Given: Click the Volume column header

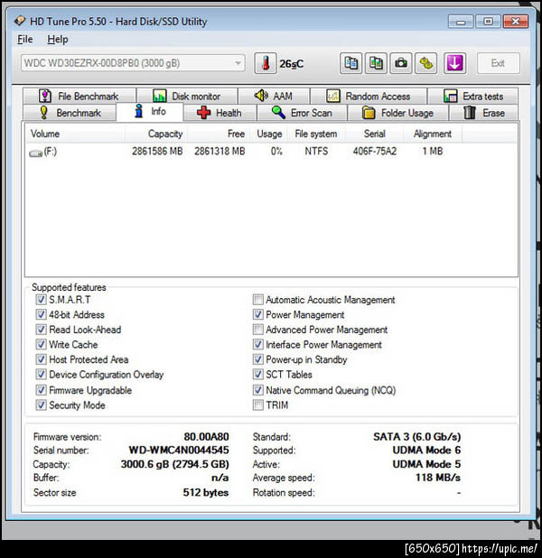Looking at the screenshot, I should [x=75, y=134].
